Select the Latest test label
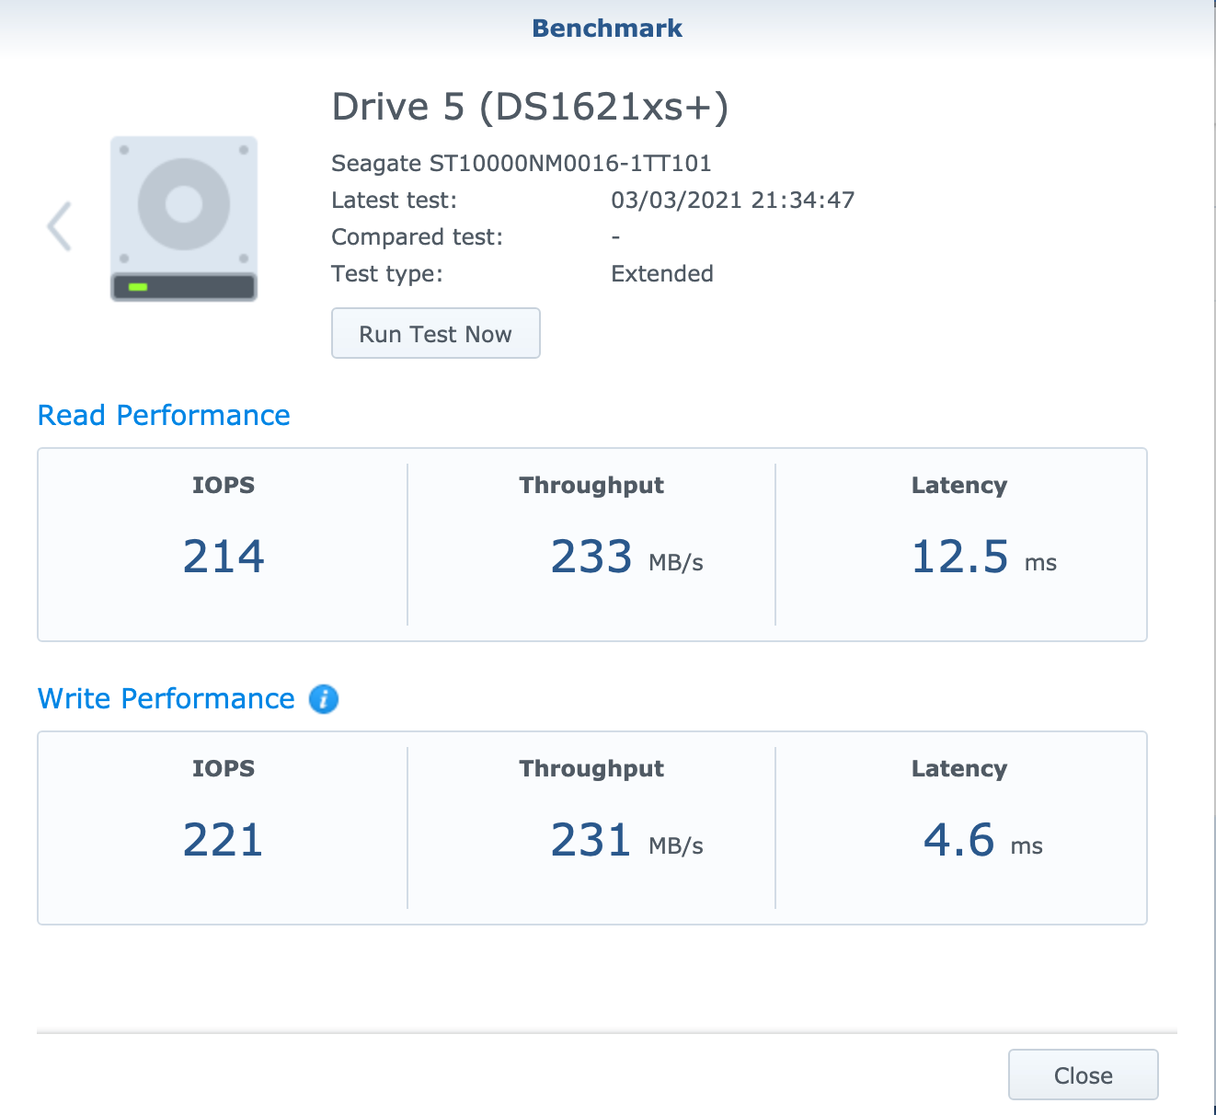1216x1115 pixels. point(394,201)
